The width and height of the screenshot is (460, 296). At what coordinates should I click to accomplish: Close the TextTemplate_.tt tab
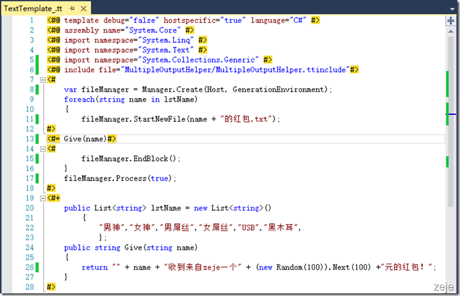click(84, 9)
